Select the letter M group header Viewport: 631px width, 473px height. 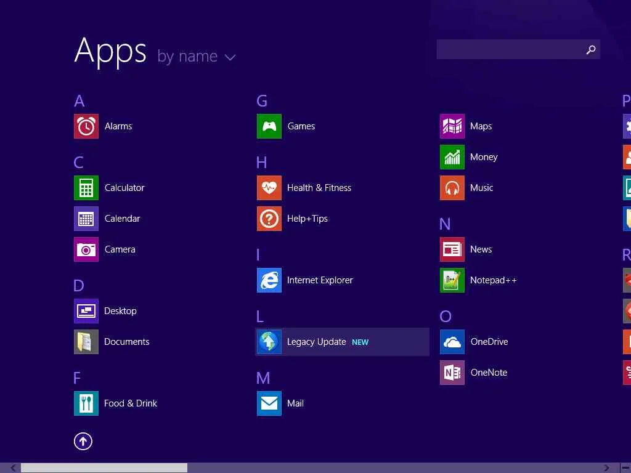point(263,378)
